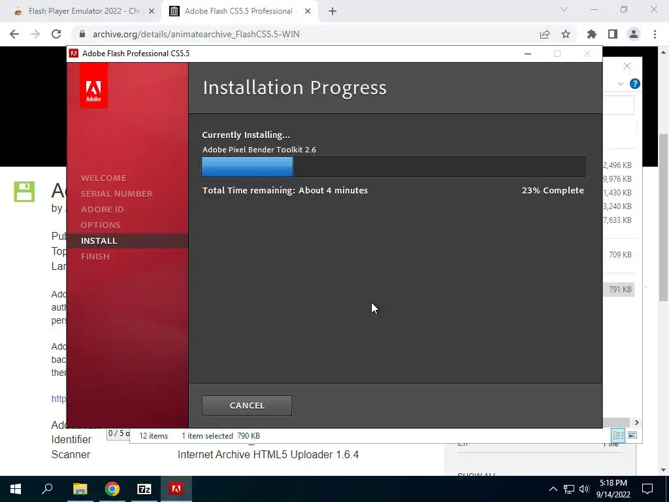669x502 pixels.
Task: Go back in Chrome
Action: coord(14,34)
